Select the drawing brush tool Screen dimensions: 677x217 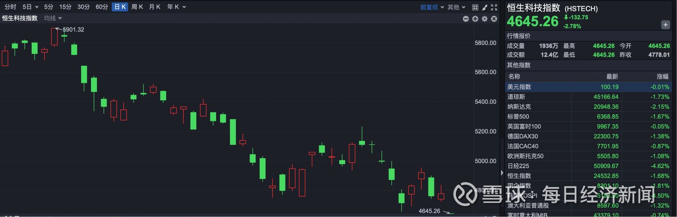click(x=485, y=7)
